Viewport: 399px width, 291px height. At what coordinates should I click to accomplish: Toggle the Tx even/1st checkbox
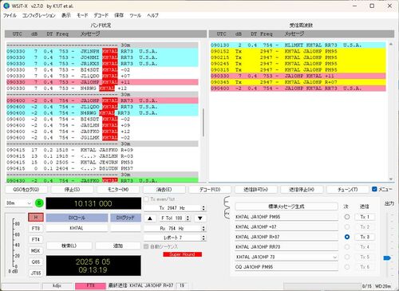click(146, 199)
